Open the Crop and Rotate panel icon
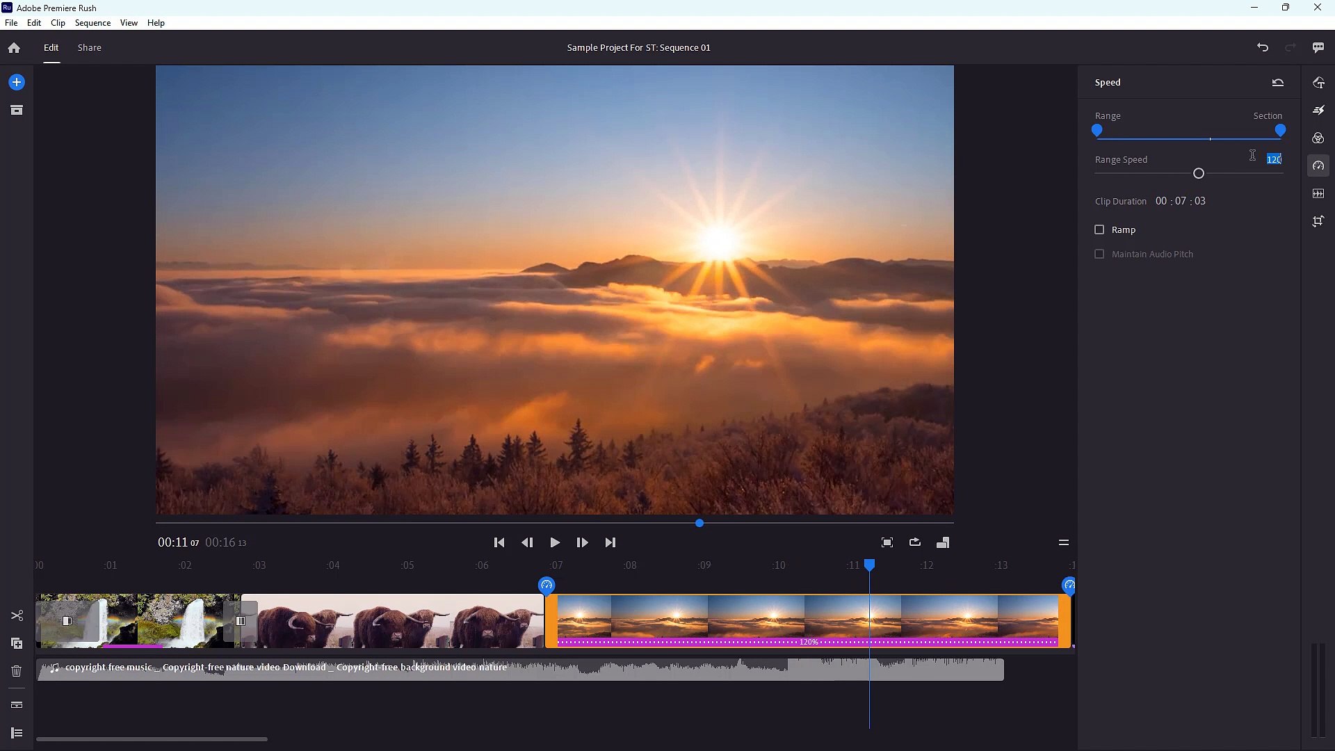The width and height of the screenshot is (1335, 751). tap(1318, 221)
